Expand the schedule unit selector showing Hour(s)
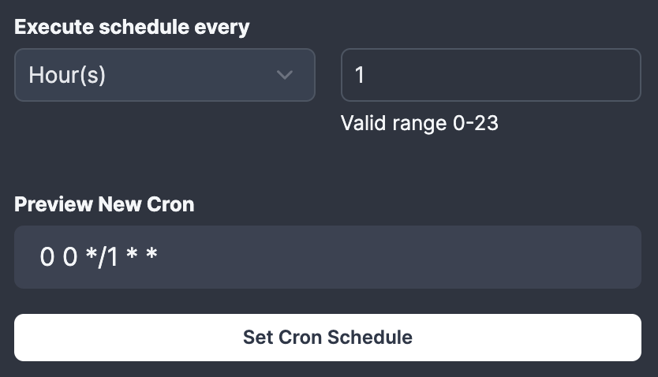The height and width of the screenshot is (377, 658). click(x=164, y=76)
